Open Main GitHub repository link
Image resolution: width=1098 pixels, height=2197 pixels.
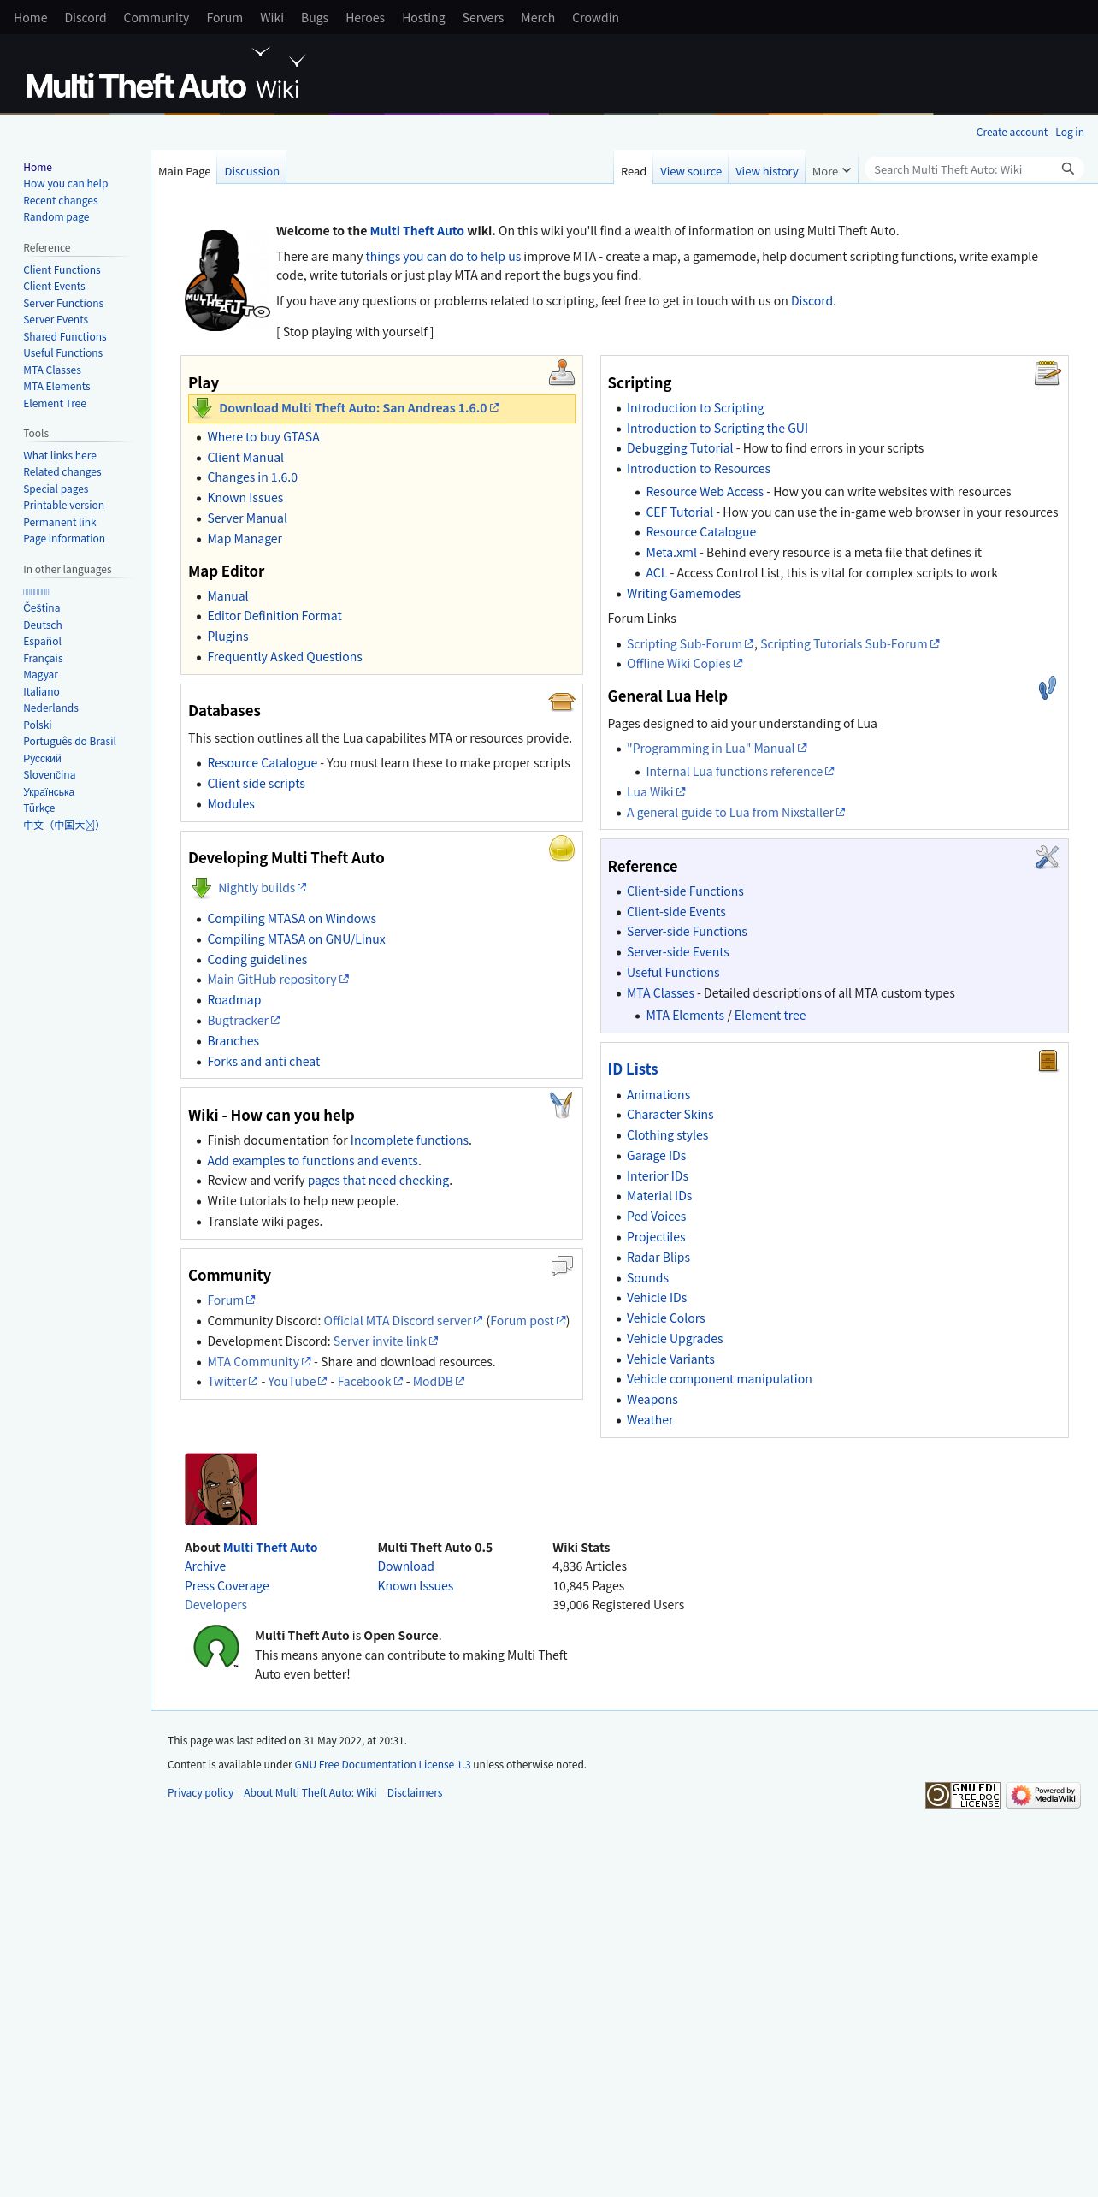[277, 979]
